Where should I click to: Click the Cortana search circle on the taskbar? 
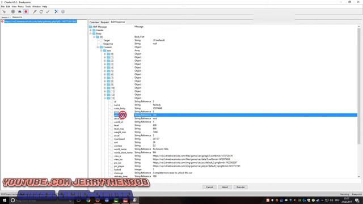click(x=12, y=200)
